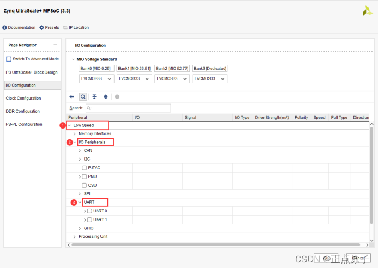Screen dimensions: 378x269
Task: Expand the UART 0 sub-node
Action: click(85, 211)
